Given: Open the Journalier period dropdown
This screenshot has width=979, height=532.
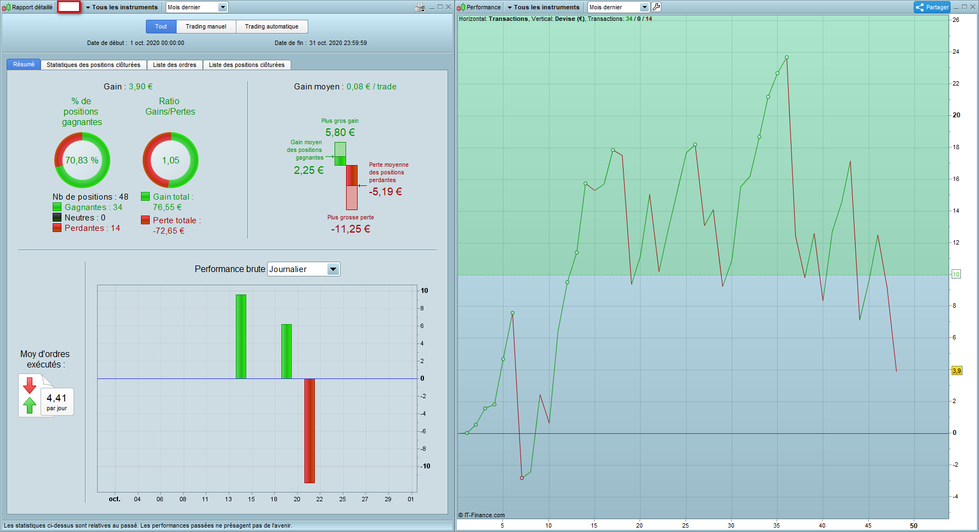Looking at the screenshot, I should click(304, 269).
